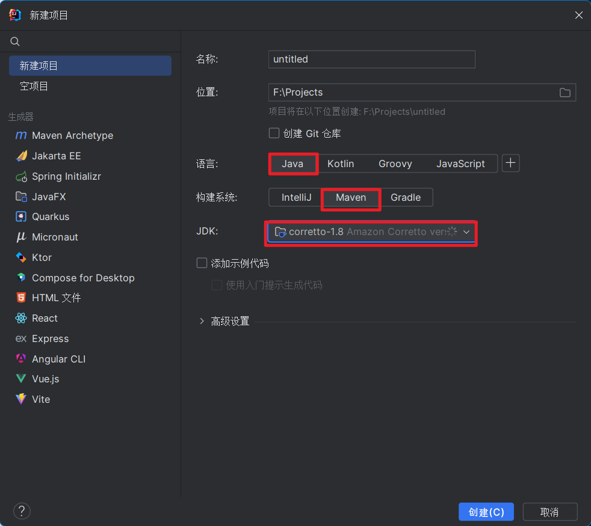Expand the 高级设置 section
The image size is (591, 526).
(202, 321)
